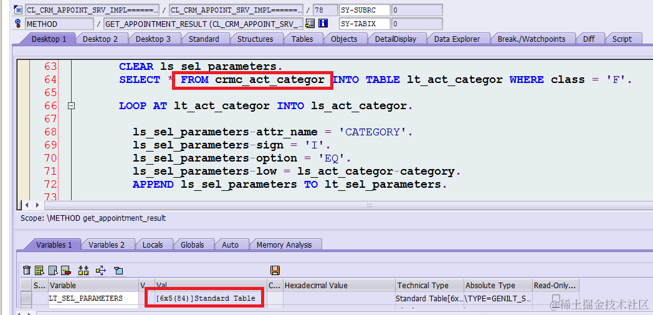Viewport: 653px width, 315px height.
Task: Click the LT_SEL_PARAMETERS variable cell
Action: tap(93, 298)
